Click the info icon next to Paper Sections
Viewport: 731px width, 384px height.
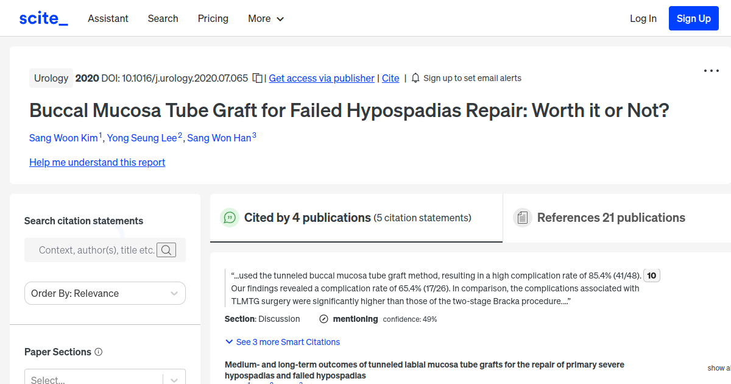[98, 352]
